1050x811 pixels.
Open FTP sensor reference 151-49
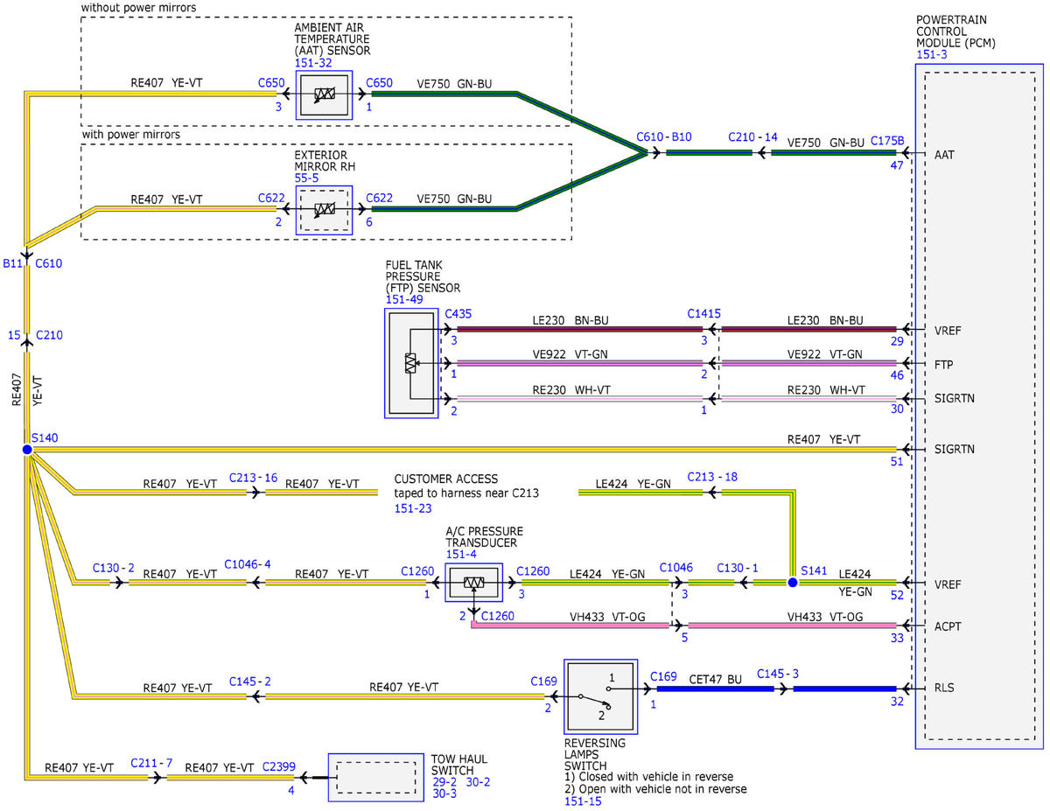coord(405,300)
